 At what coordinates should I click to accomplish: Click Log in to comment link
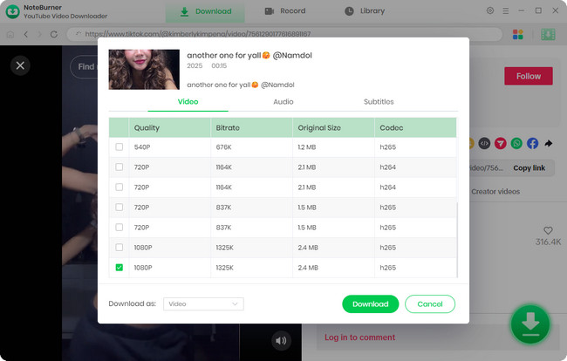click(x=359, y=337)
